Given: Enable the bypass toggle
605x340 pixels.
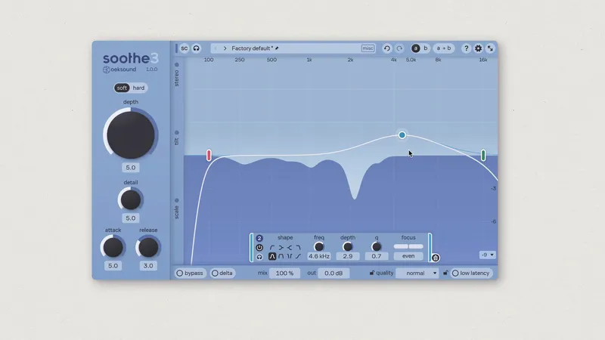Looking at the screenshot, I should pos(190,273).
